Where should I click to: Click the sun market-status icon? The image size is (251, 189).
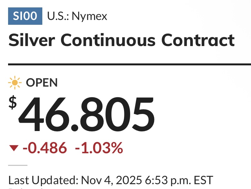[x=15, y=83]
